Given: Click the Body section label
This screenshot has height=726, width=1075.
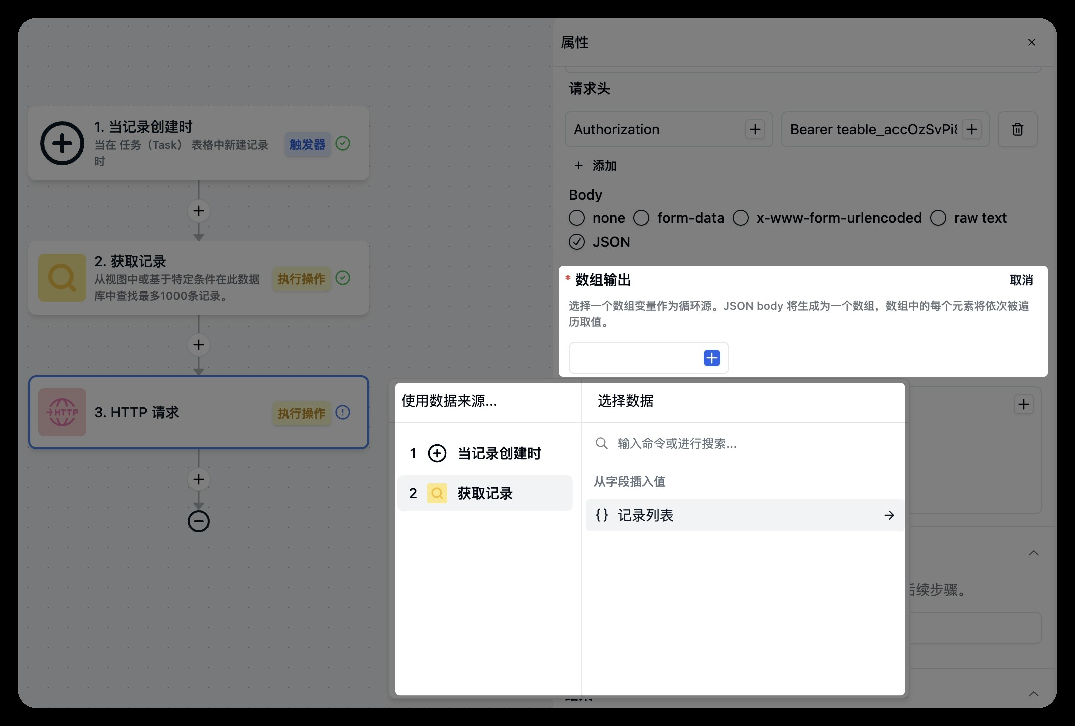Looking at the screenshot, I should (585, 195).
